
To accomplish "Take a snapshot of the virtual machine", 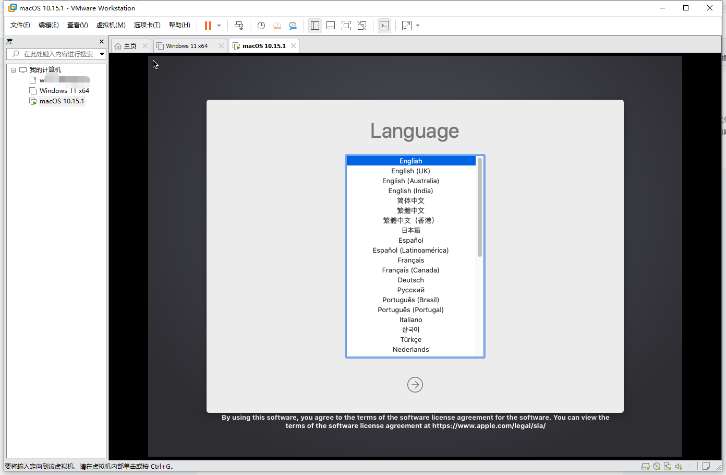I will coord(261,26).
